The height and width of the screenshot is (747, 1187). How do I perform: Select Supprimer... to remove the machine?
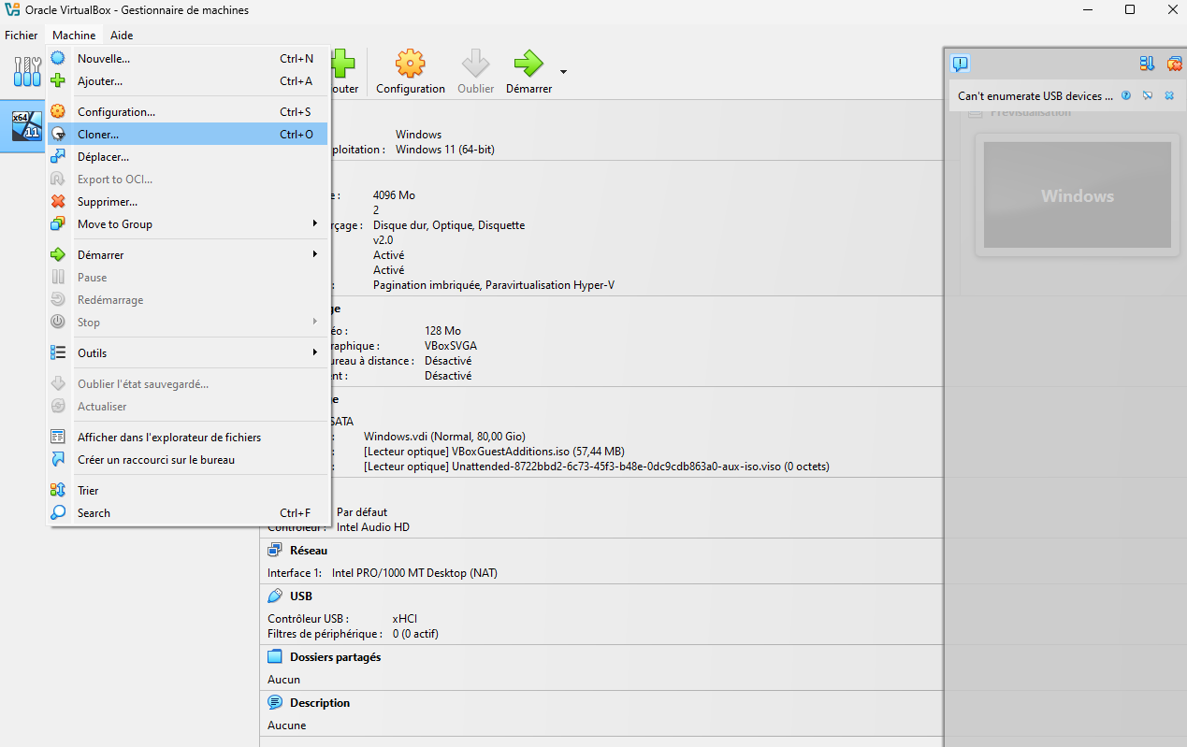point(188,201)
